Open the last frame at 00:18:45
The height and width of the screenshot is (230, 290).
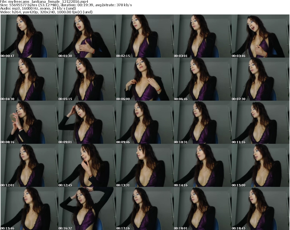tap(261, 208)
